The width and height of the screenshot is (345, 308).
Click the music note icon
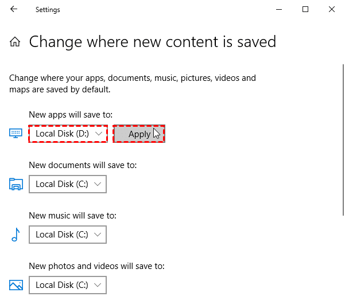15,235
